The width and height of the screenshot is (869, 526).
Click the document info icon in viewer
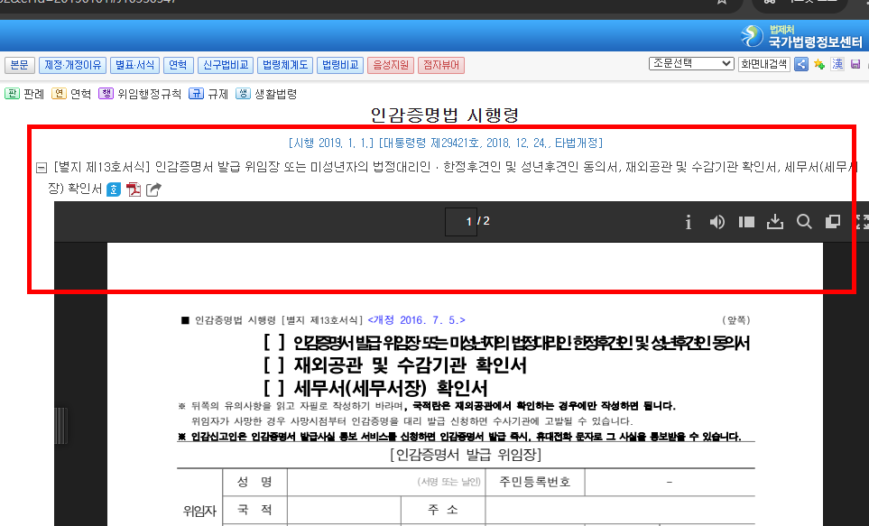pos(689,222)
